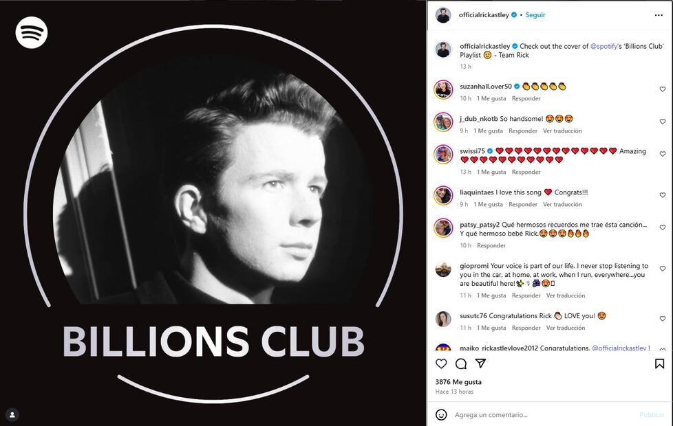Save post using the bookmark icon
Image resolution: width=673 pixels, height=426 pixels.
pyautogui.click(x=659, y=363)
